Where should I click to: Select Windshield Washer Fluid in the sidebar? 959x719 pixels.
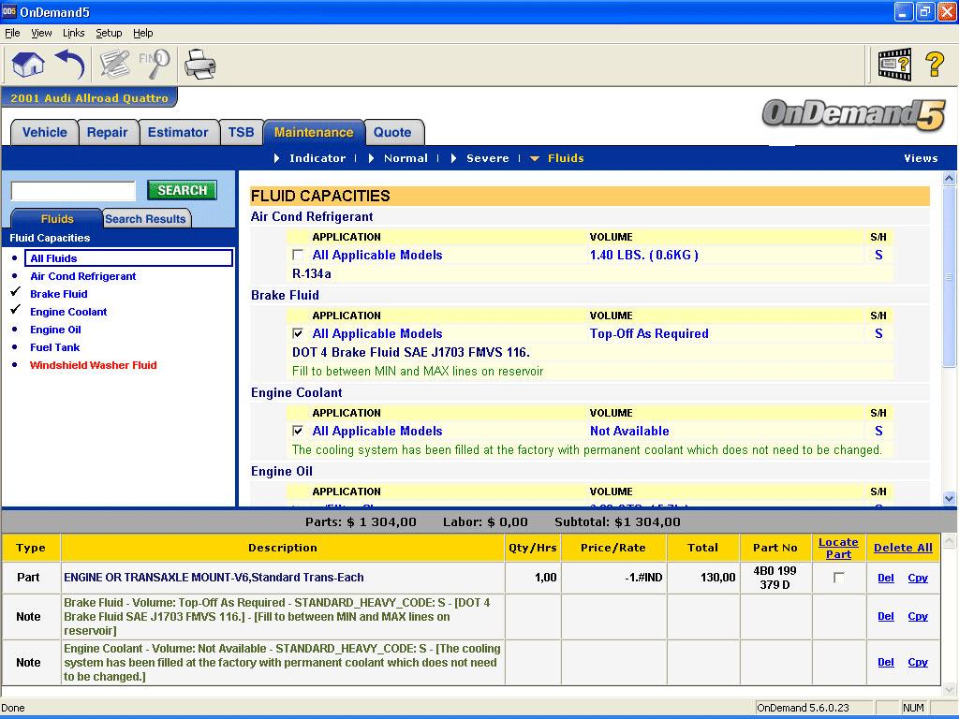(x=93, y=365)
